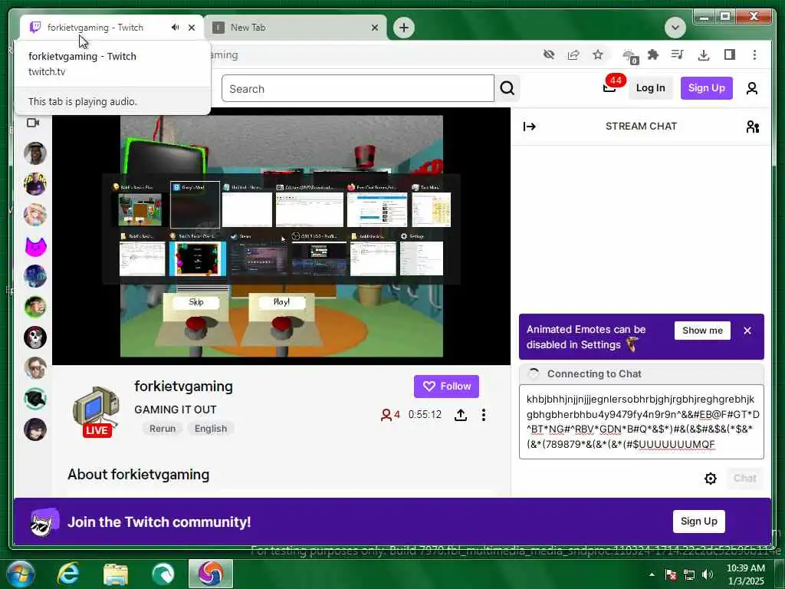Open the pink cat channel avatar in sidebar

pos(35,246)
